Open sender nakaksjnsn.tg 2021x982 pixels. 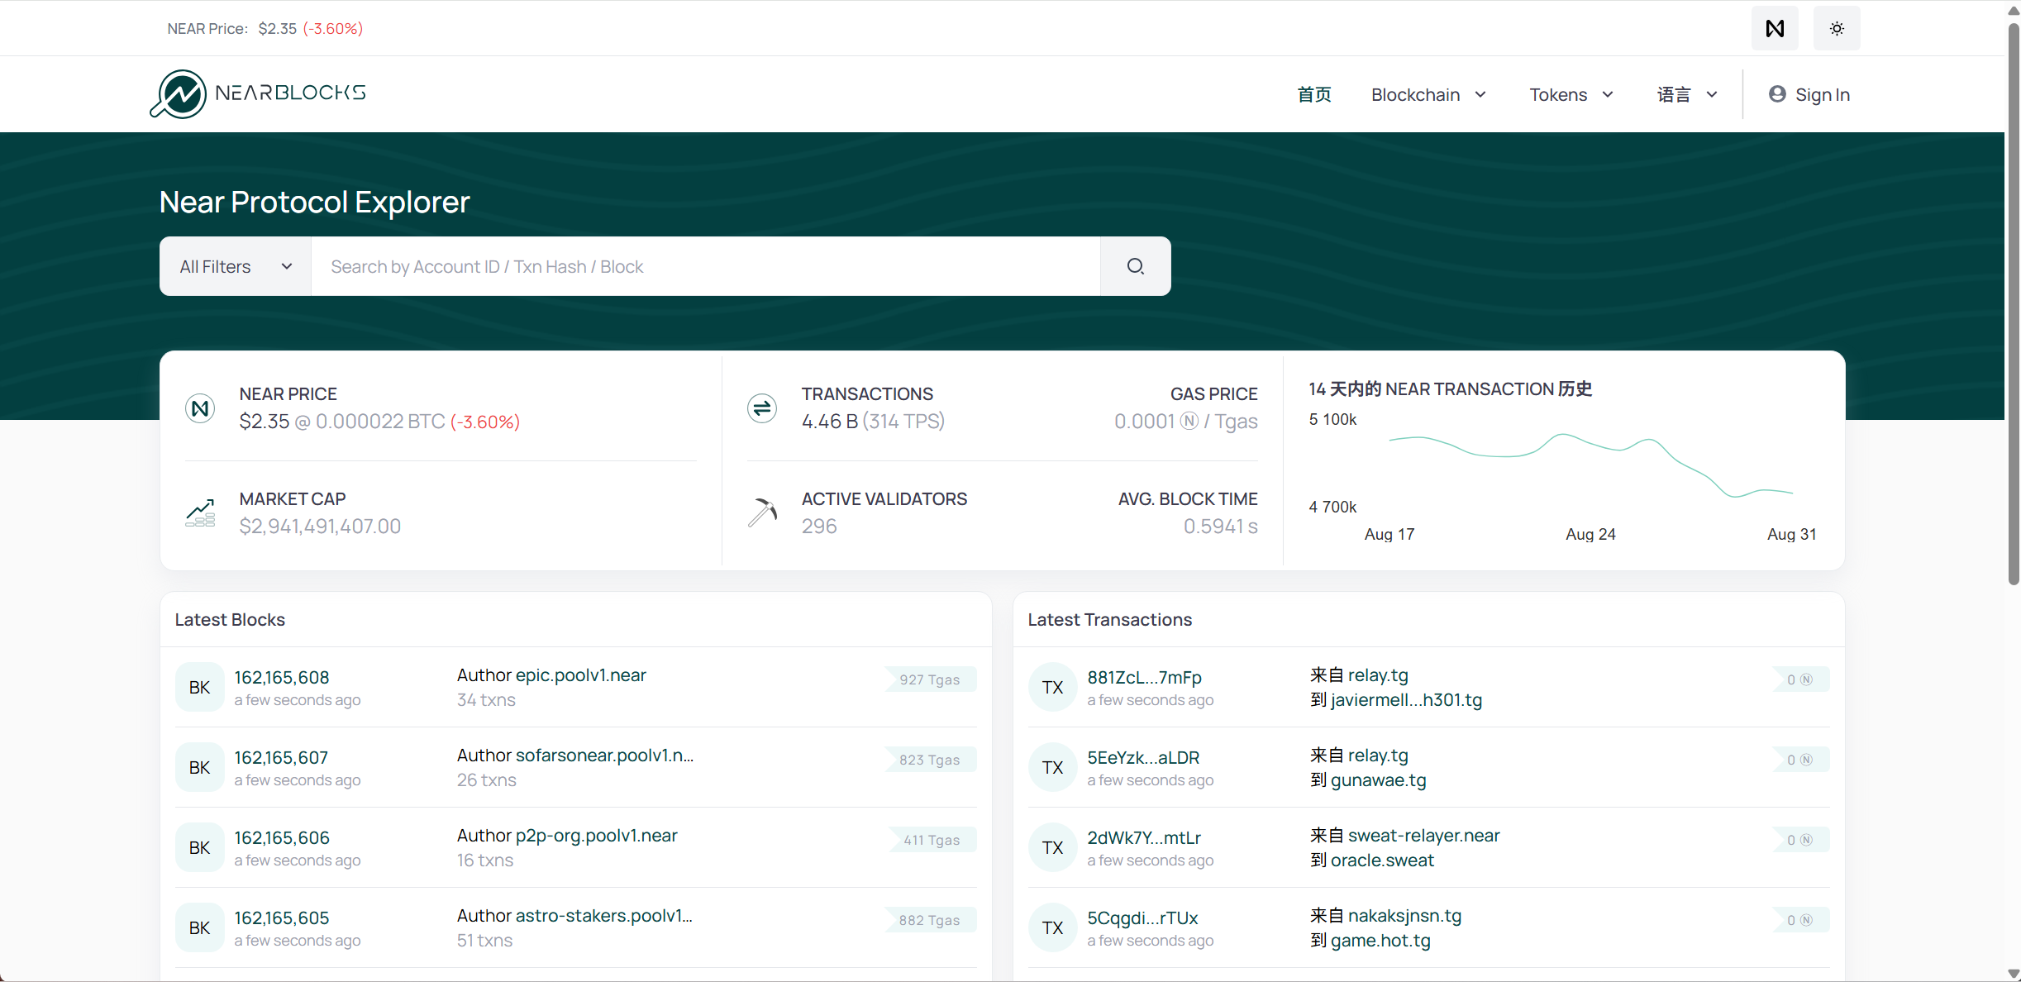tap(1404, 915)
